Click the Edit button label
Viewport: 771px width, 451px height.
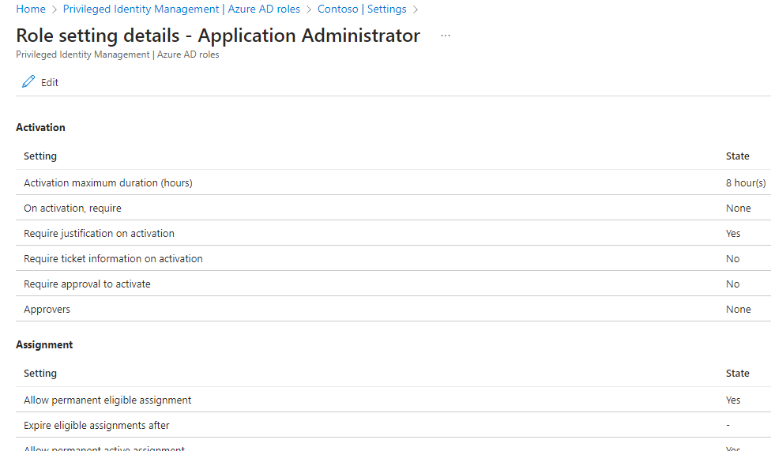[50, 83]
